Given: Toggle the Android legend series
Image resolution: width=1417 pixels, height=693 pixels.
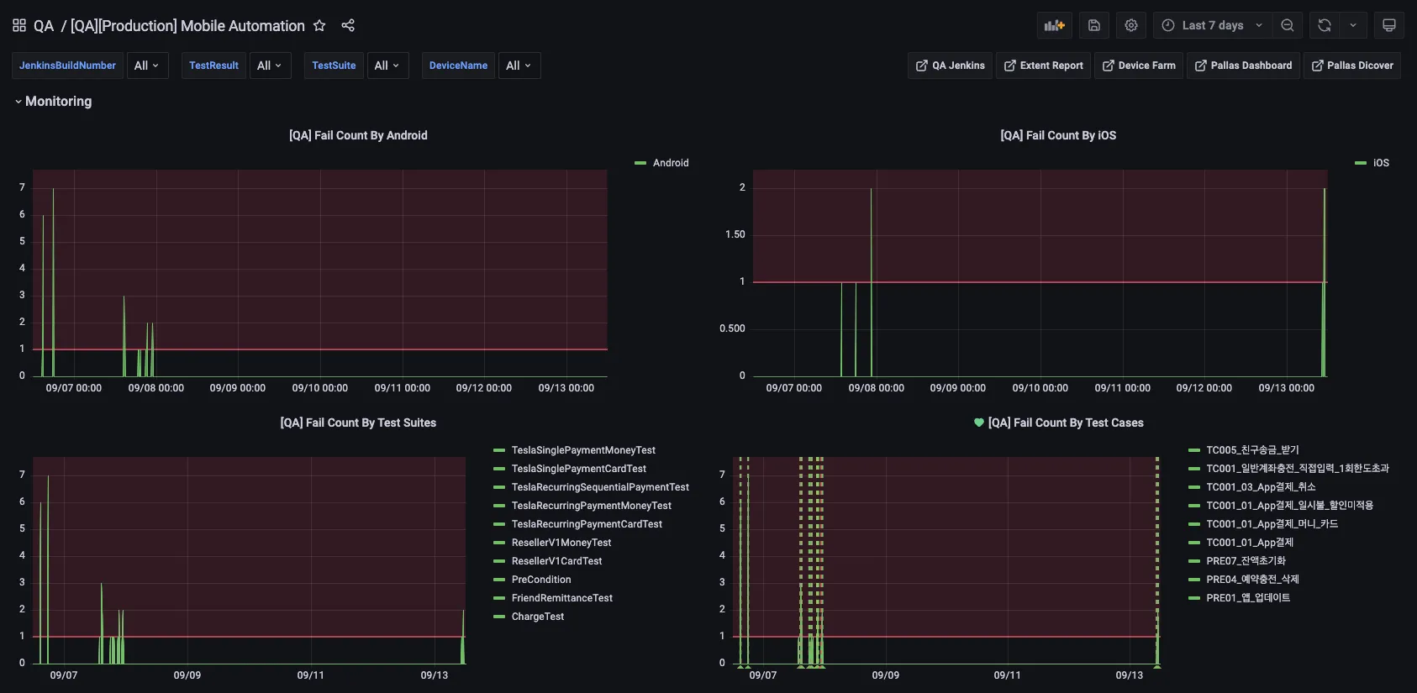Looking at the screenshot, I should tap(671, 163).
